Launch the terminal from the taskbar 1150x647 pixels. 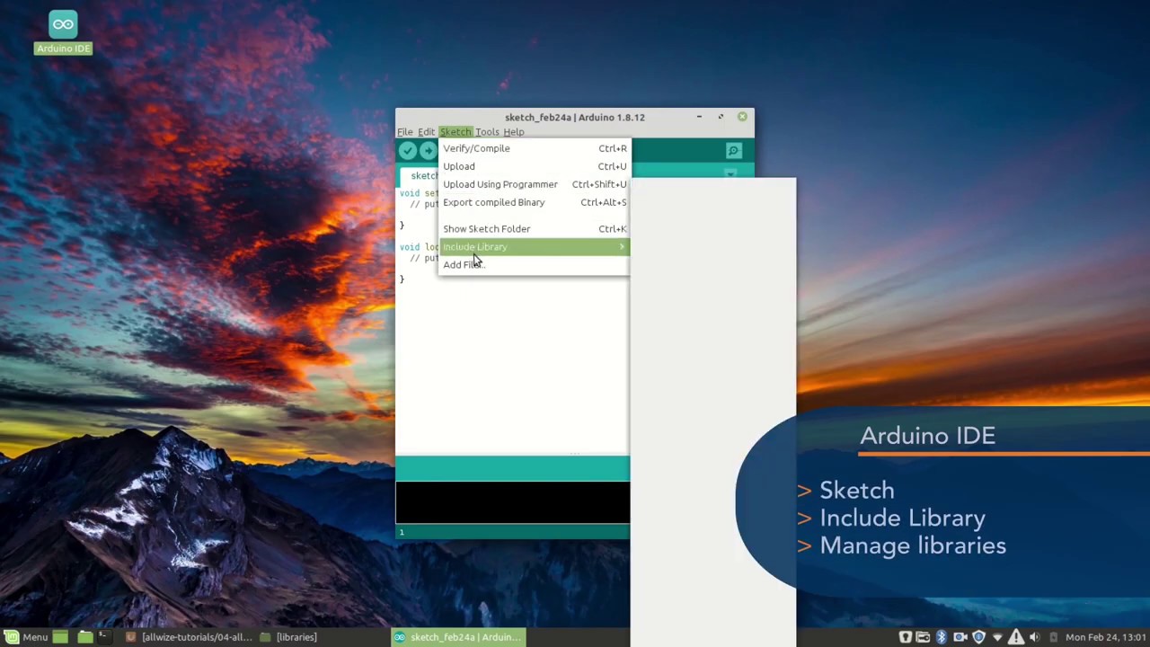pyautogui.click(x=103, y=637)
